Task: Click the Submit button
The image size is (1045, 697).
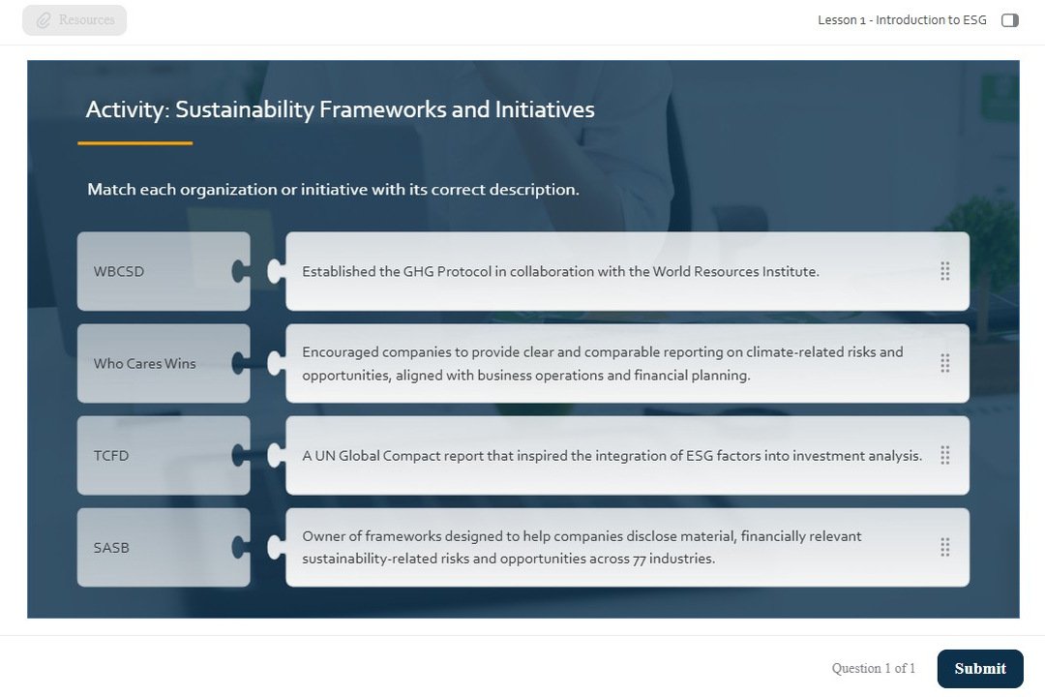Action: tap(979, 668)
